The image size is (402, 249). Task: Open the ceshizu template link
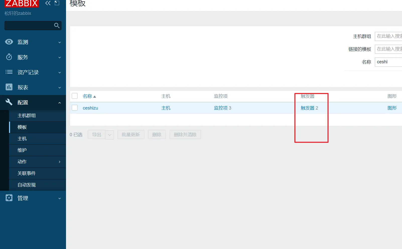click(x=90, y=108)
